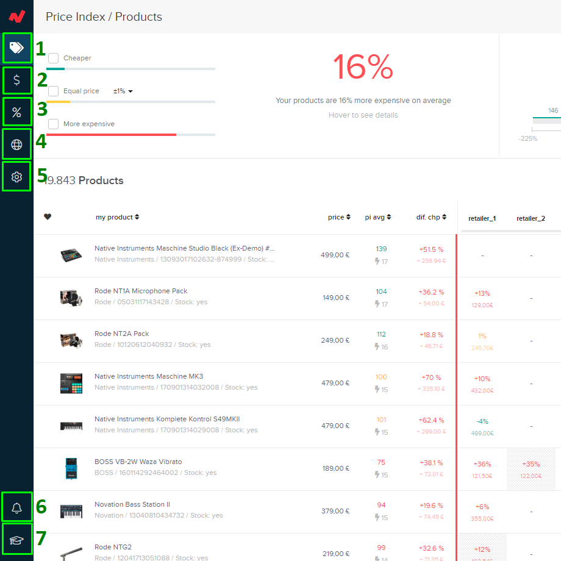The height and width of the screenshot is (561, 561).
Task: Open the Native Instruments Maschine MK3 thumbnail
Action: point(71,383)
